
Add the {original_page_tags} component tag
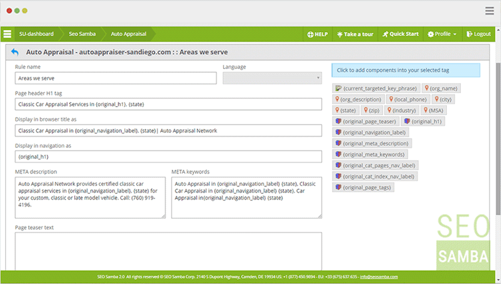click(363, 188)
